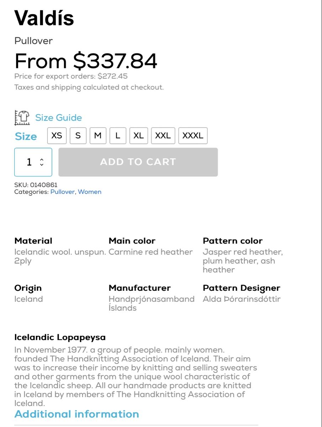This screenshot has width=322, height=427.
Task: Choose size M option
Action: pos(98,136)
